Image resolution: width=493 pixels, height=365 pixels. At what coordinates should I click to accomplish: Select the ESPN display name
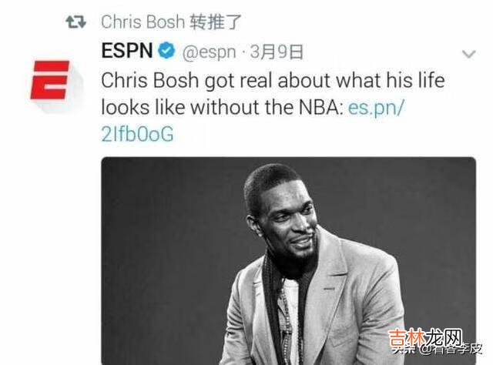point(127,50)
